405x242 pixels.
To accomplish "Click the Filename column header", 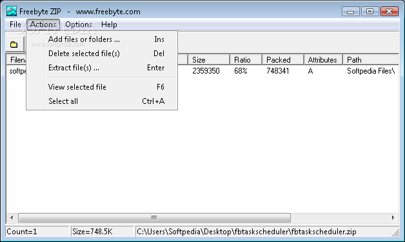I will [17, 60].
